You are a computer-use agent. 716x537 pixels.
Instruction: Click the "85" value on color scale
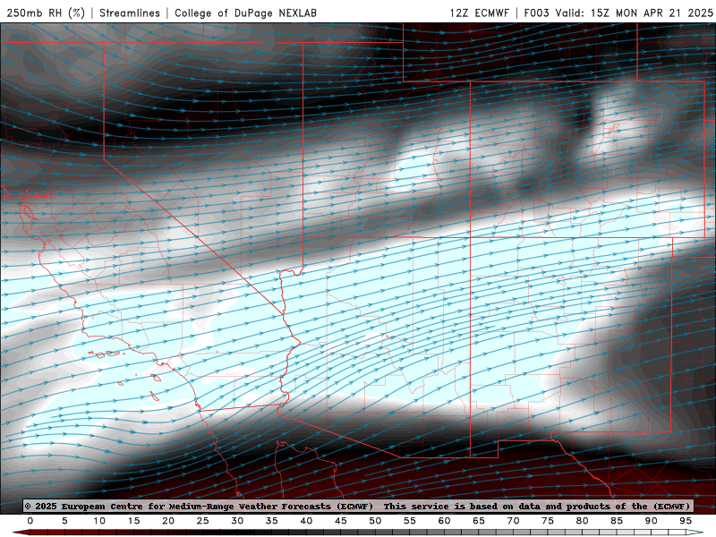point(617,521)
